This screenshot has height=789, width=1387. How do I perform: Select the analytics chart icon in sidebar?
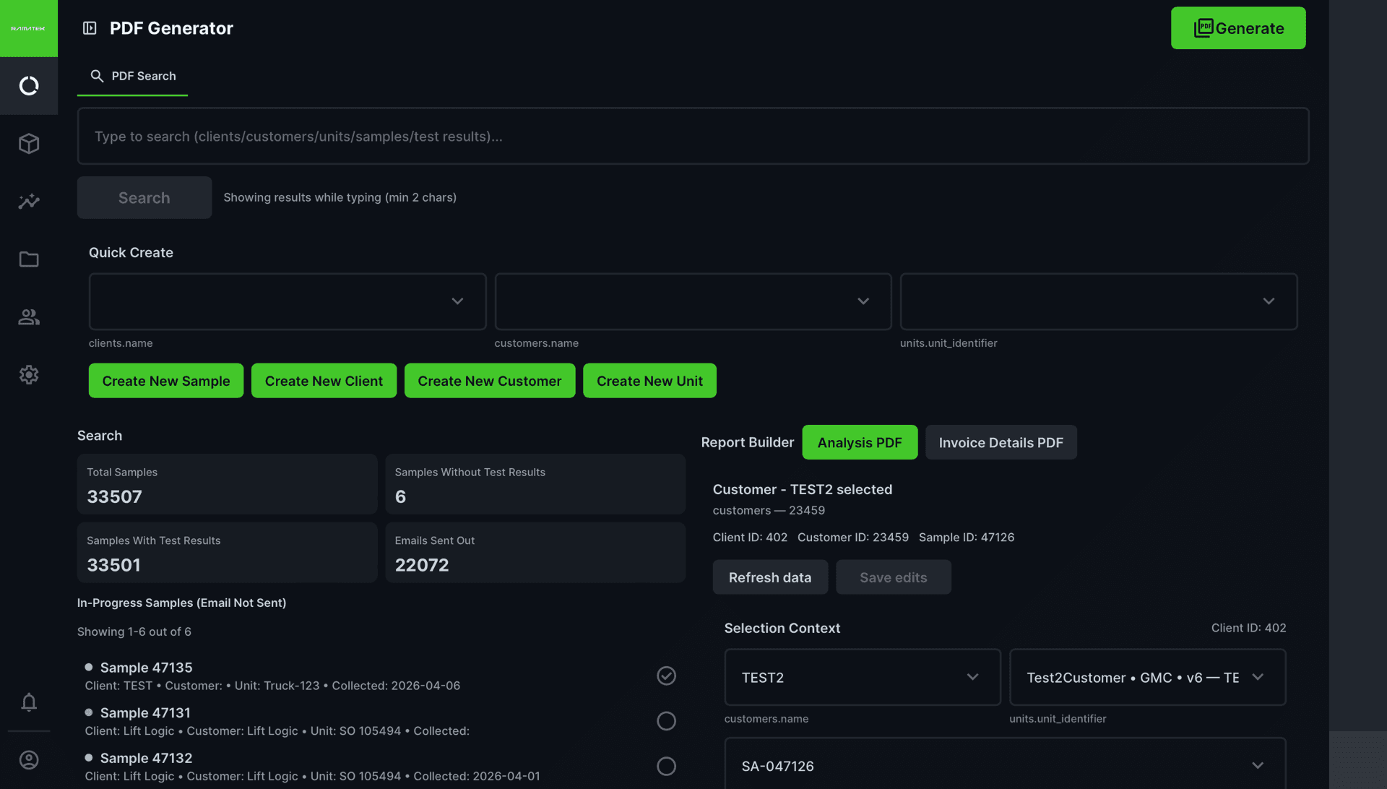[29, 201]
